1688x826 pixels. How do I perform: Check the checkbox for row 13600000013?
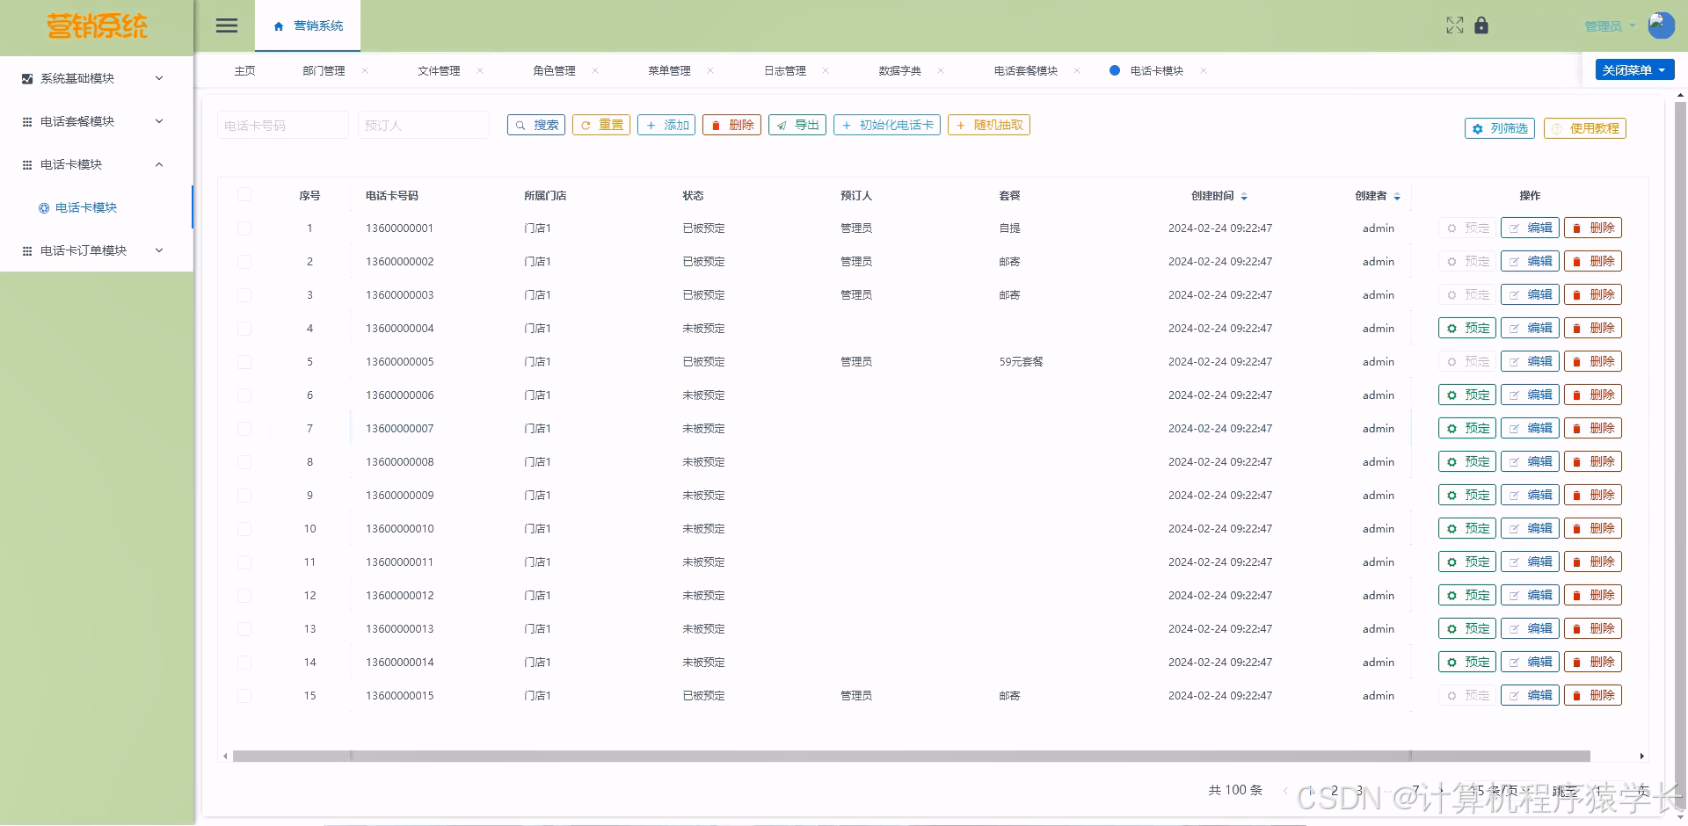tap(244, 629)
